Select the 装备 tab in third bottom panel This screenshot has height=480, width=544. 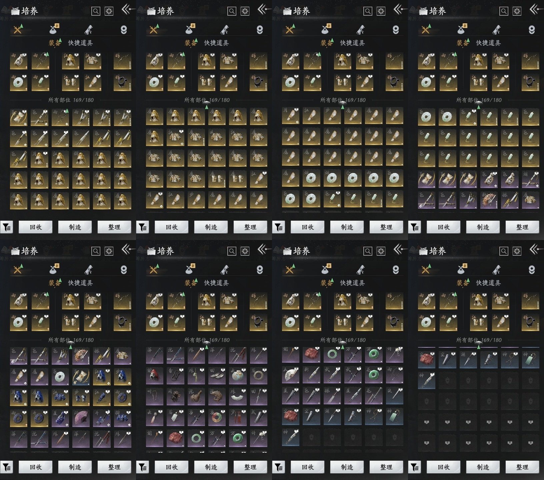coord(326,283)
